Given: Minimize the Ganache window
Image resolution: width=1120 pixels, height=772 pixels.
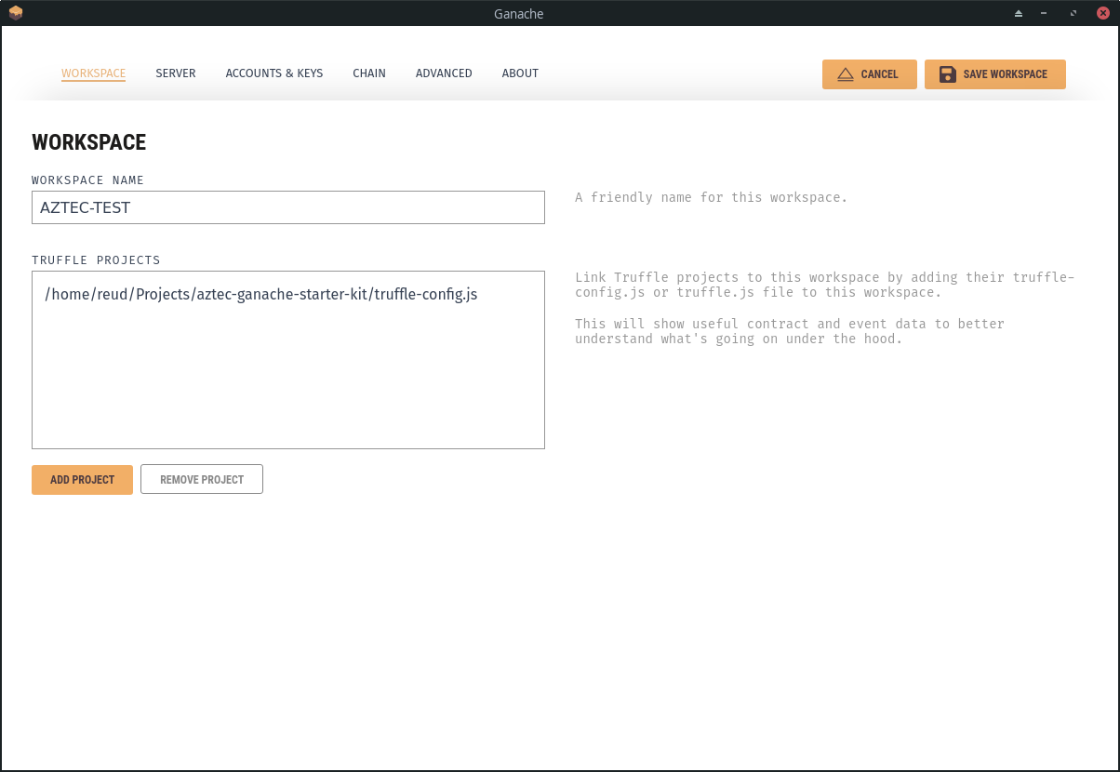Looking at the screenshot, I should (x=1045, y=14).
